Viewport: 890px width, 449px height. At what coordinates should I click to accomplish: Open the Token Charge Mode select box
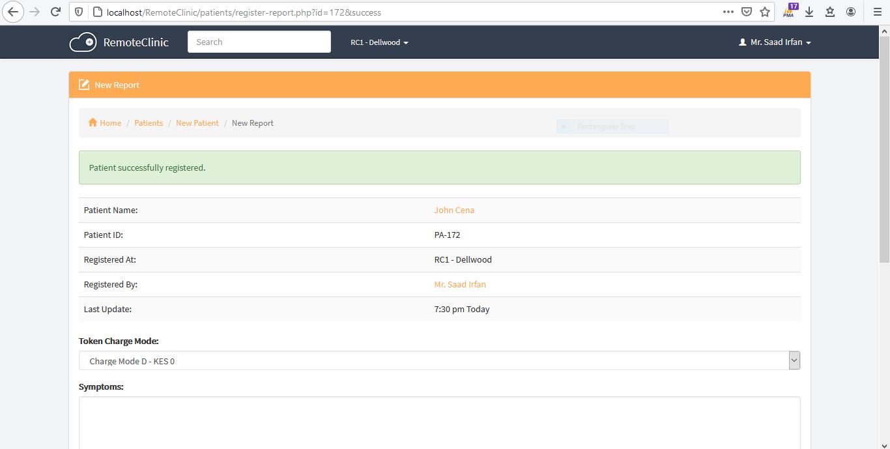point(440,361)
